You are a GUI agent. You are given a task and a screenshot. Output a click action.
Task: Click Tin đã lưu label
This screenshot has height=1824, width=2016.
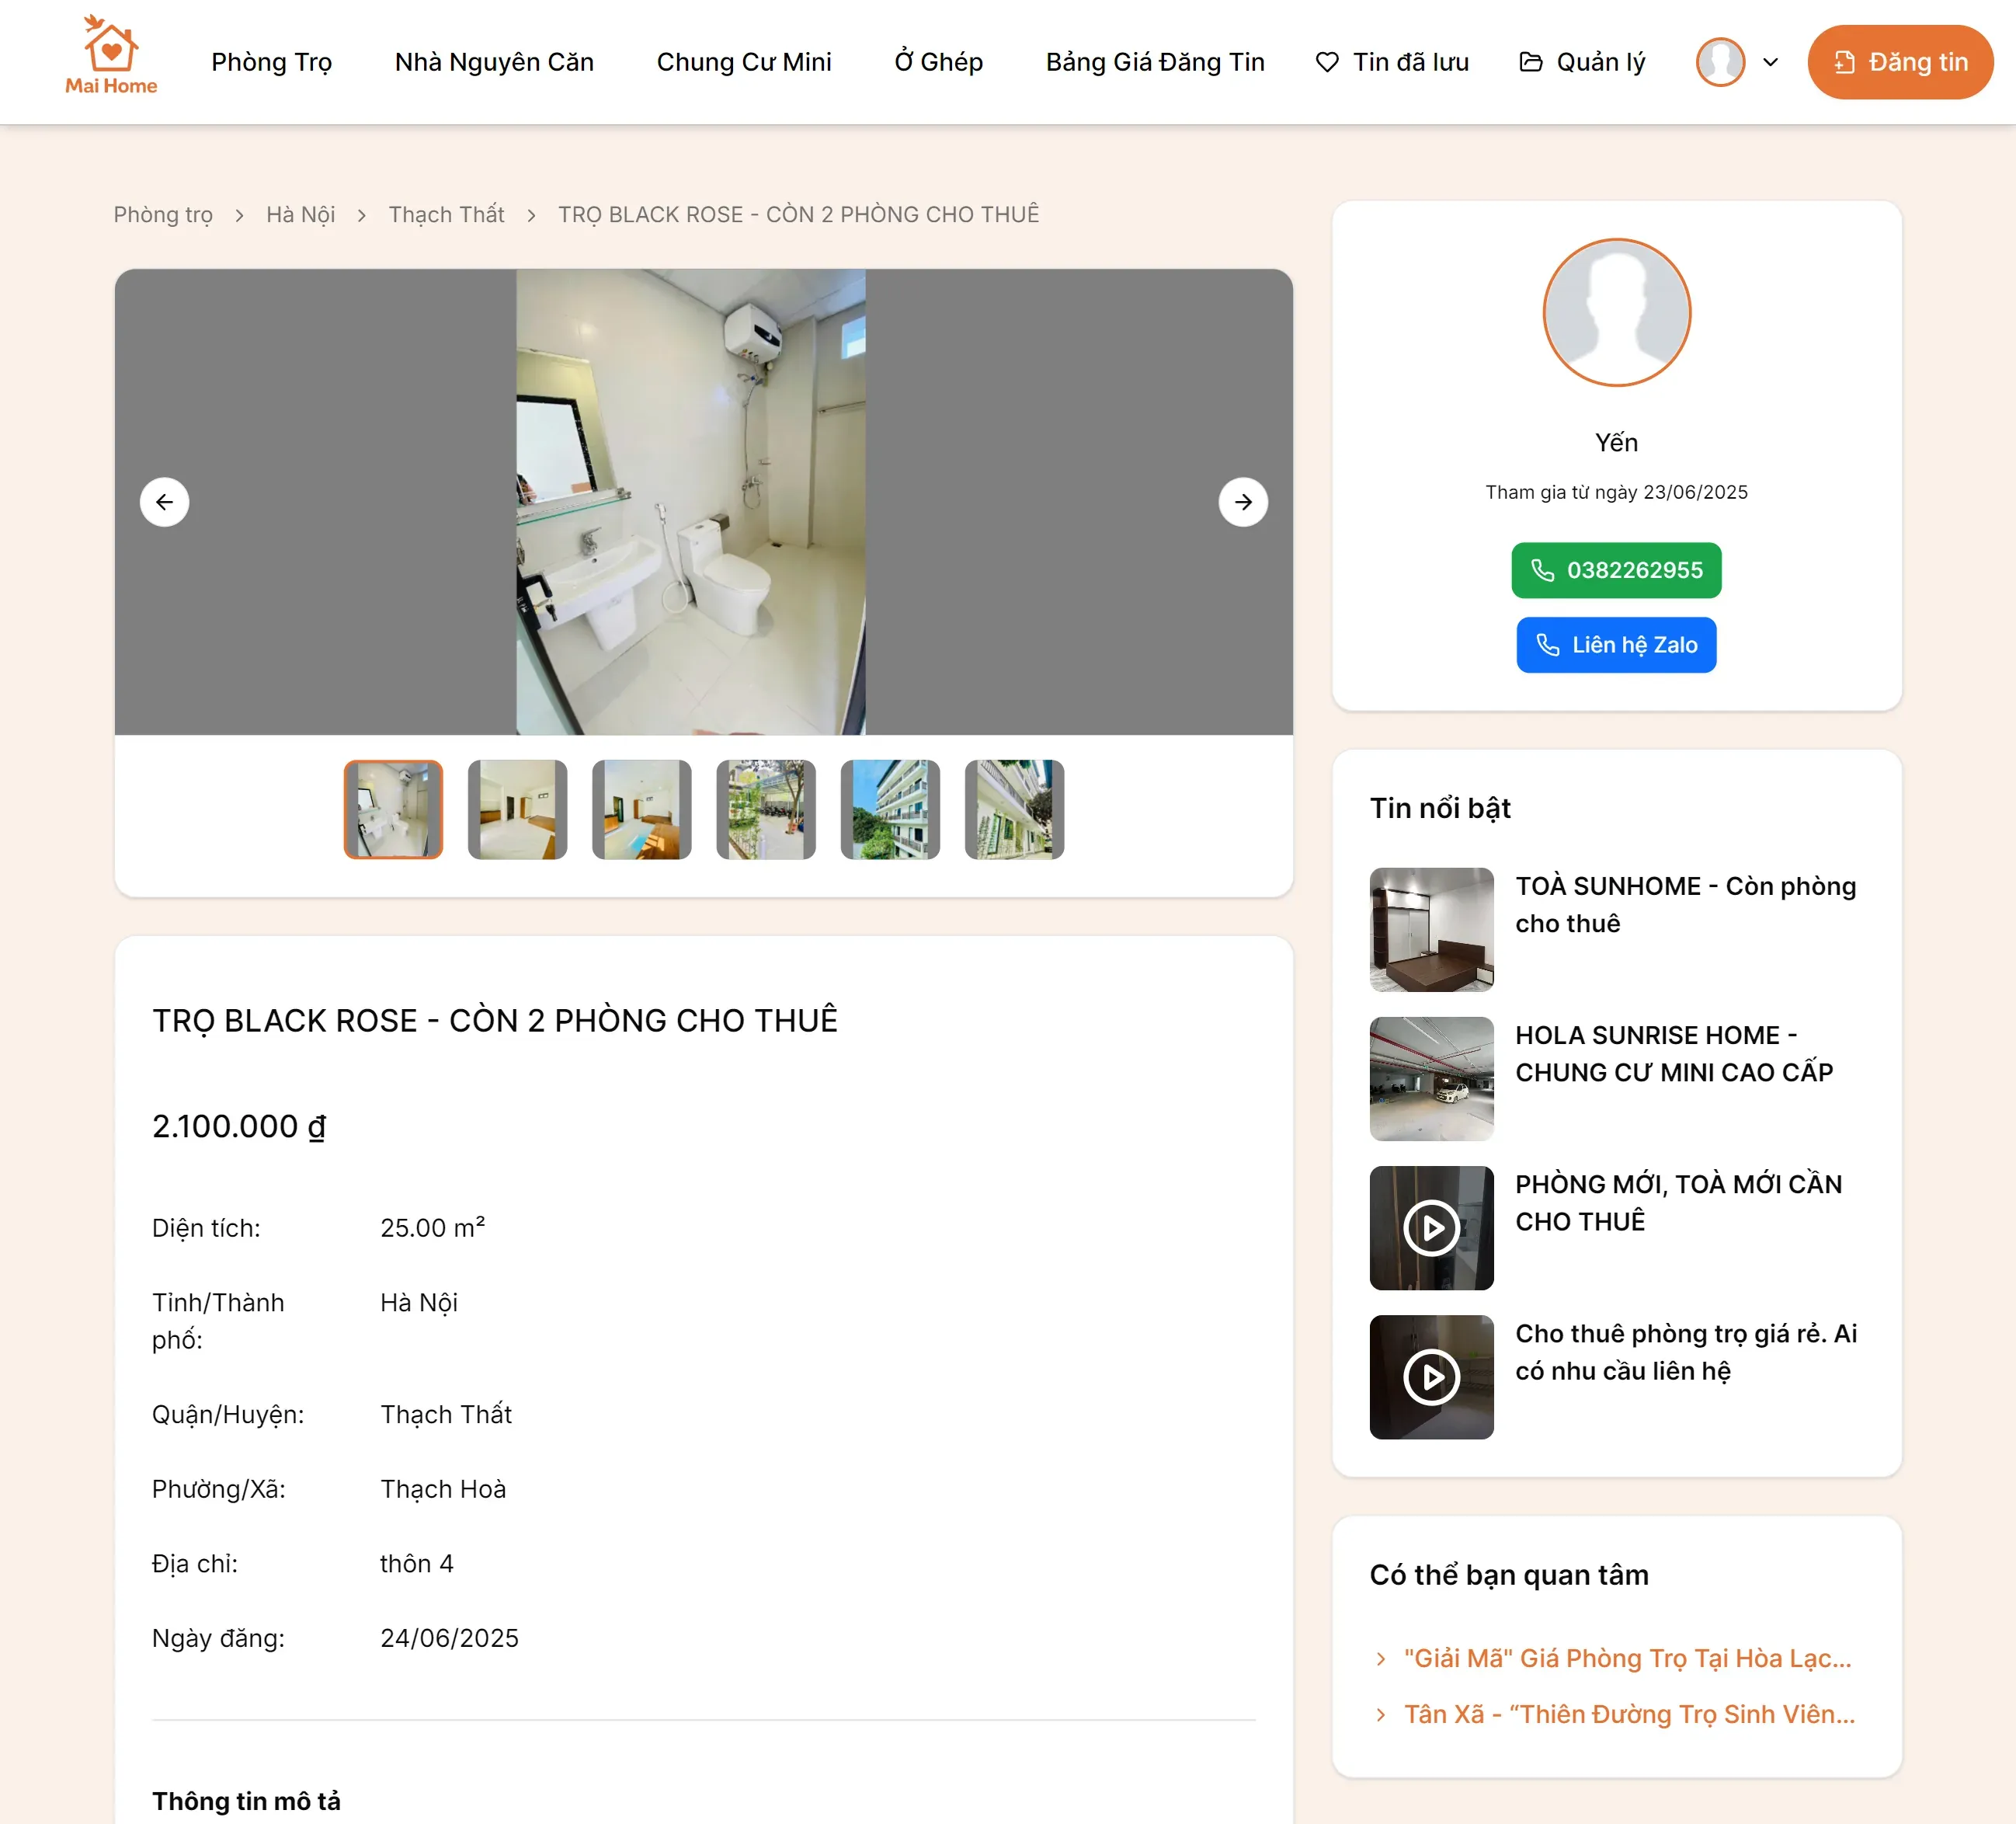point(1410,62)
